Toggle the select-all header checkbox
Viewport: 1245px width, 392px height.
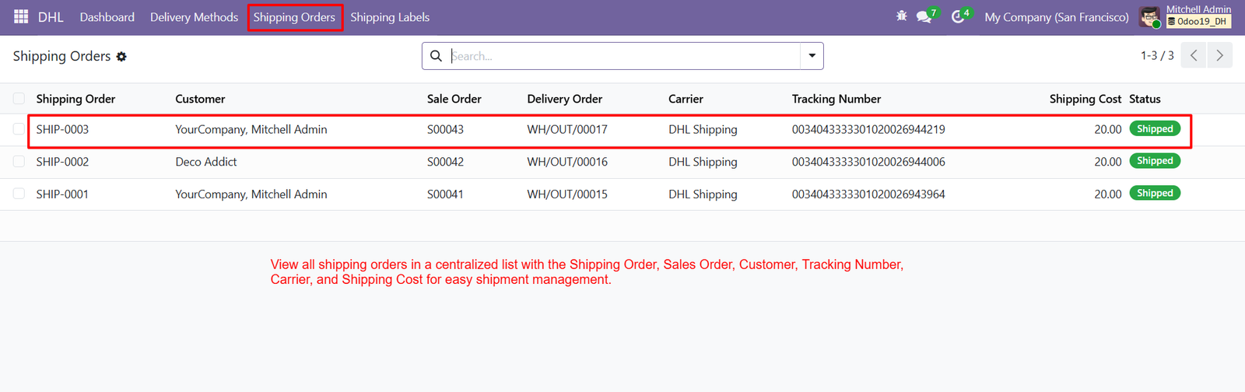(x=19, y=99)
